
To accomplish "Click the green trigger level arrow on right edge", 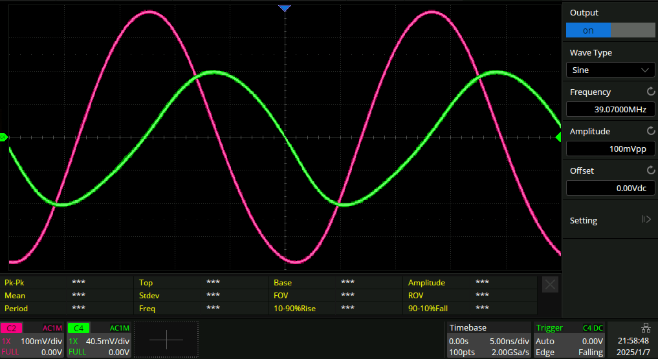I will point(558,137).
